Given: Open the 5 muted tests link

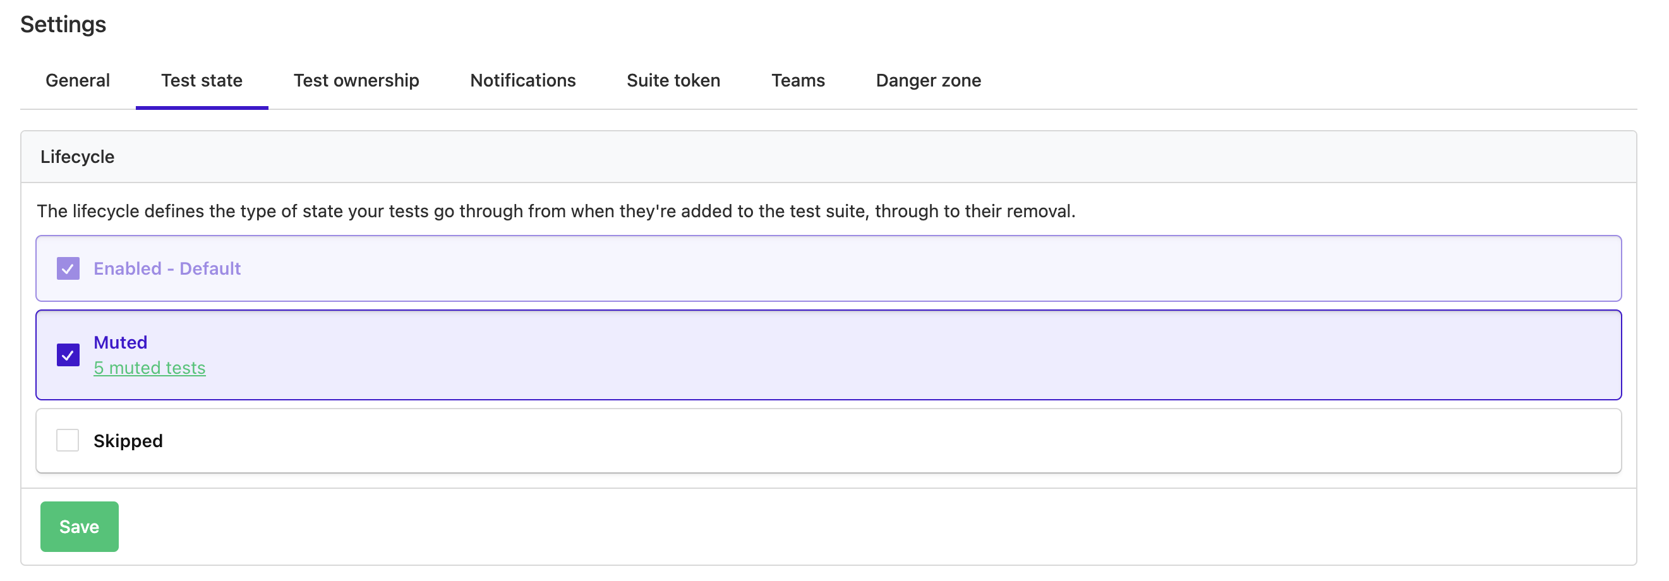Looking at the screenshot, I should (150, 368).
